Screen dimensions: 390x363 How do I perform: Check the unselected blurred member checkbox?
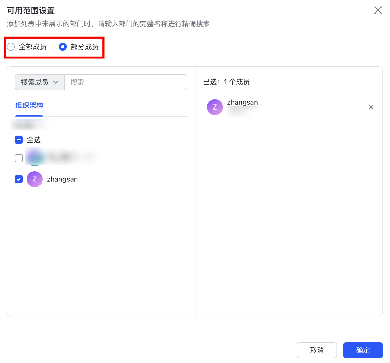point(19,158)
